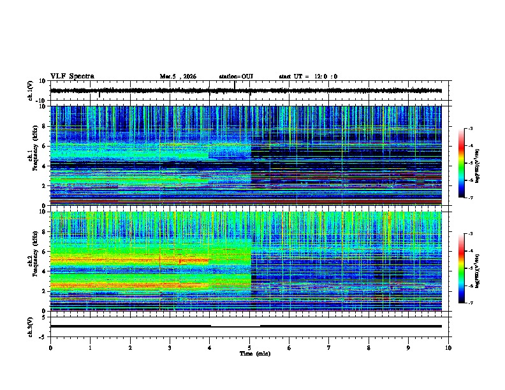The height and width of the screenshot is (390, 505).
Task: Select the "start UT = 12:0 :0" label
Action: 308,76
